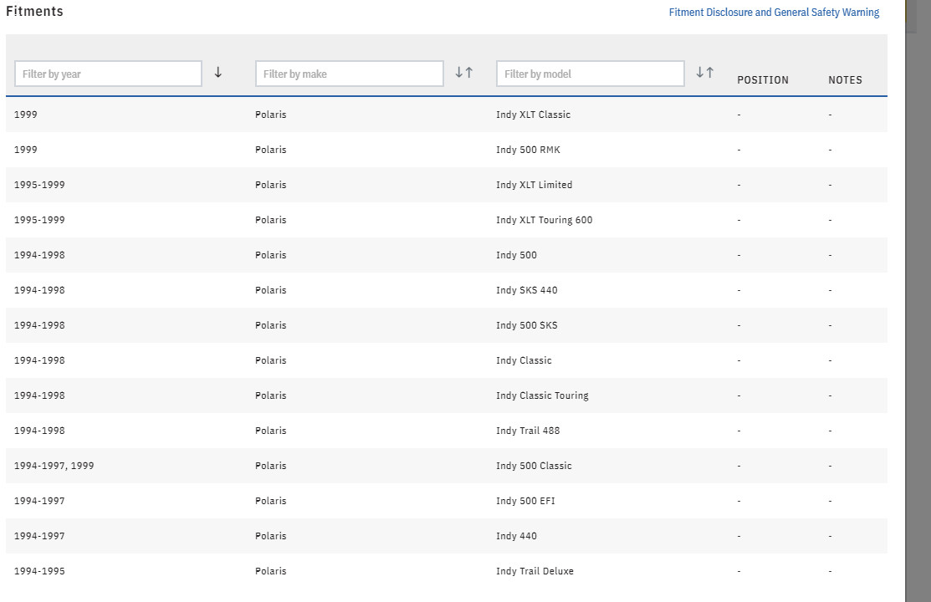Image resolution: width=931 pixels, height=602 pixels.
Task: Select the Indy Classic Touring model cell
Action: point(542,395)
